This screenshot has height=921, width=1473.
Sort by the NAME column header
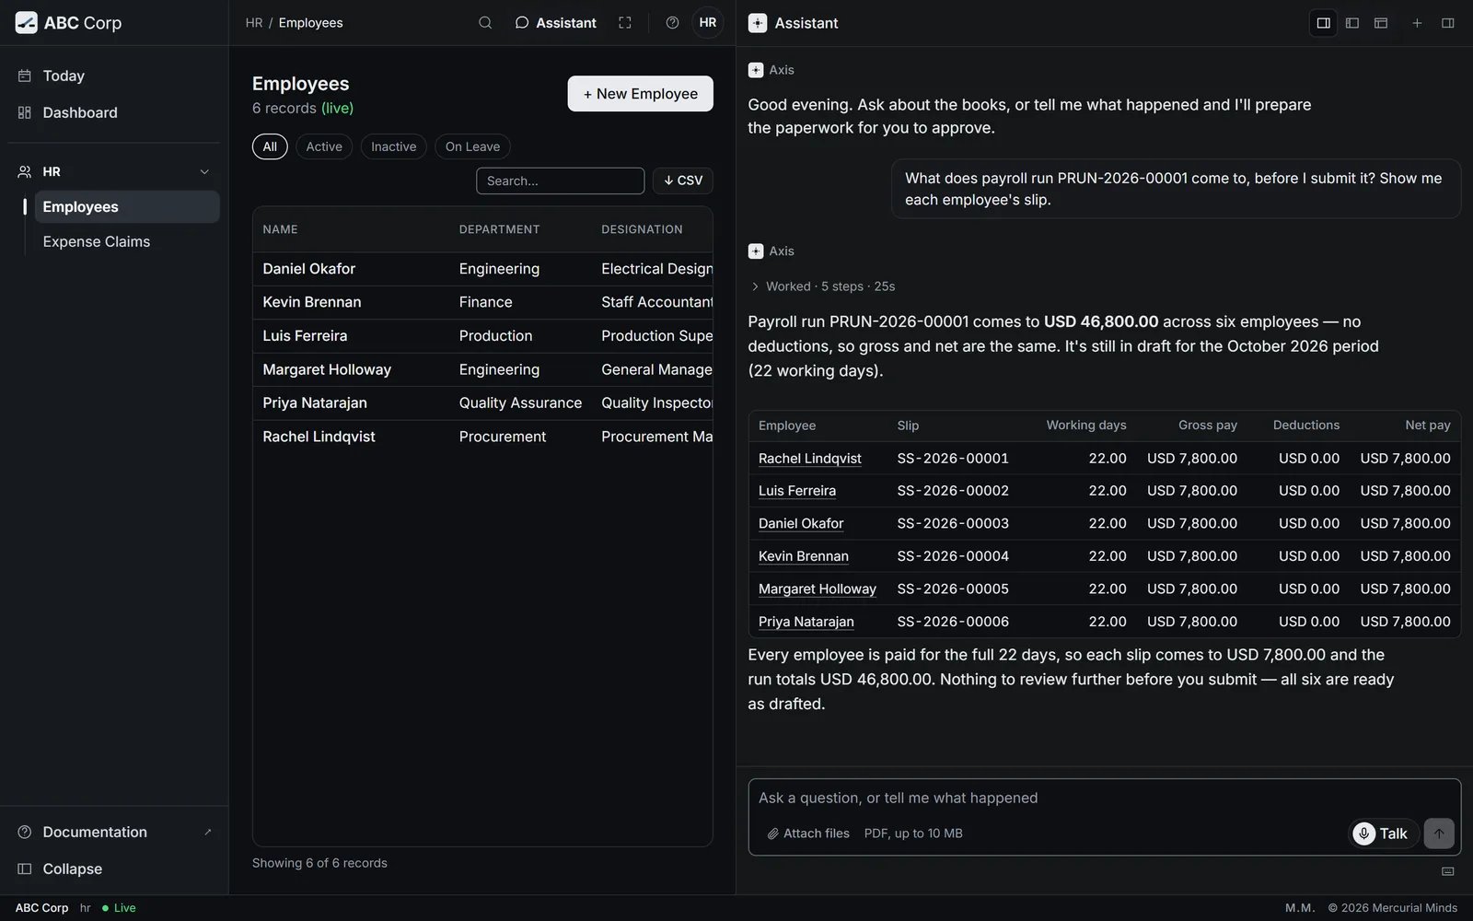click(280, 229)
